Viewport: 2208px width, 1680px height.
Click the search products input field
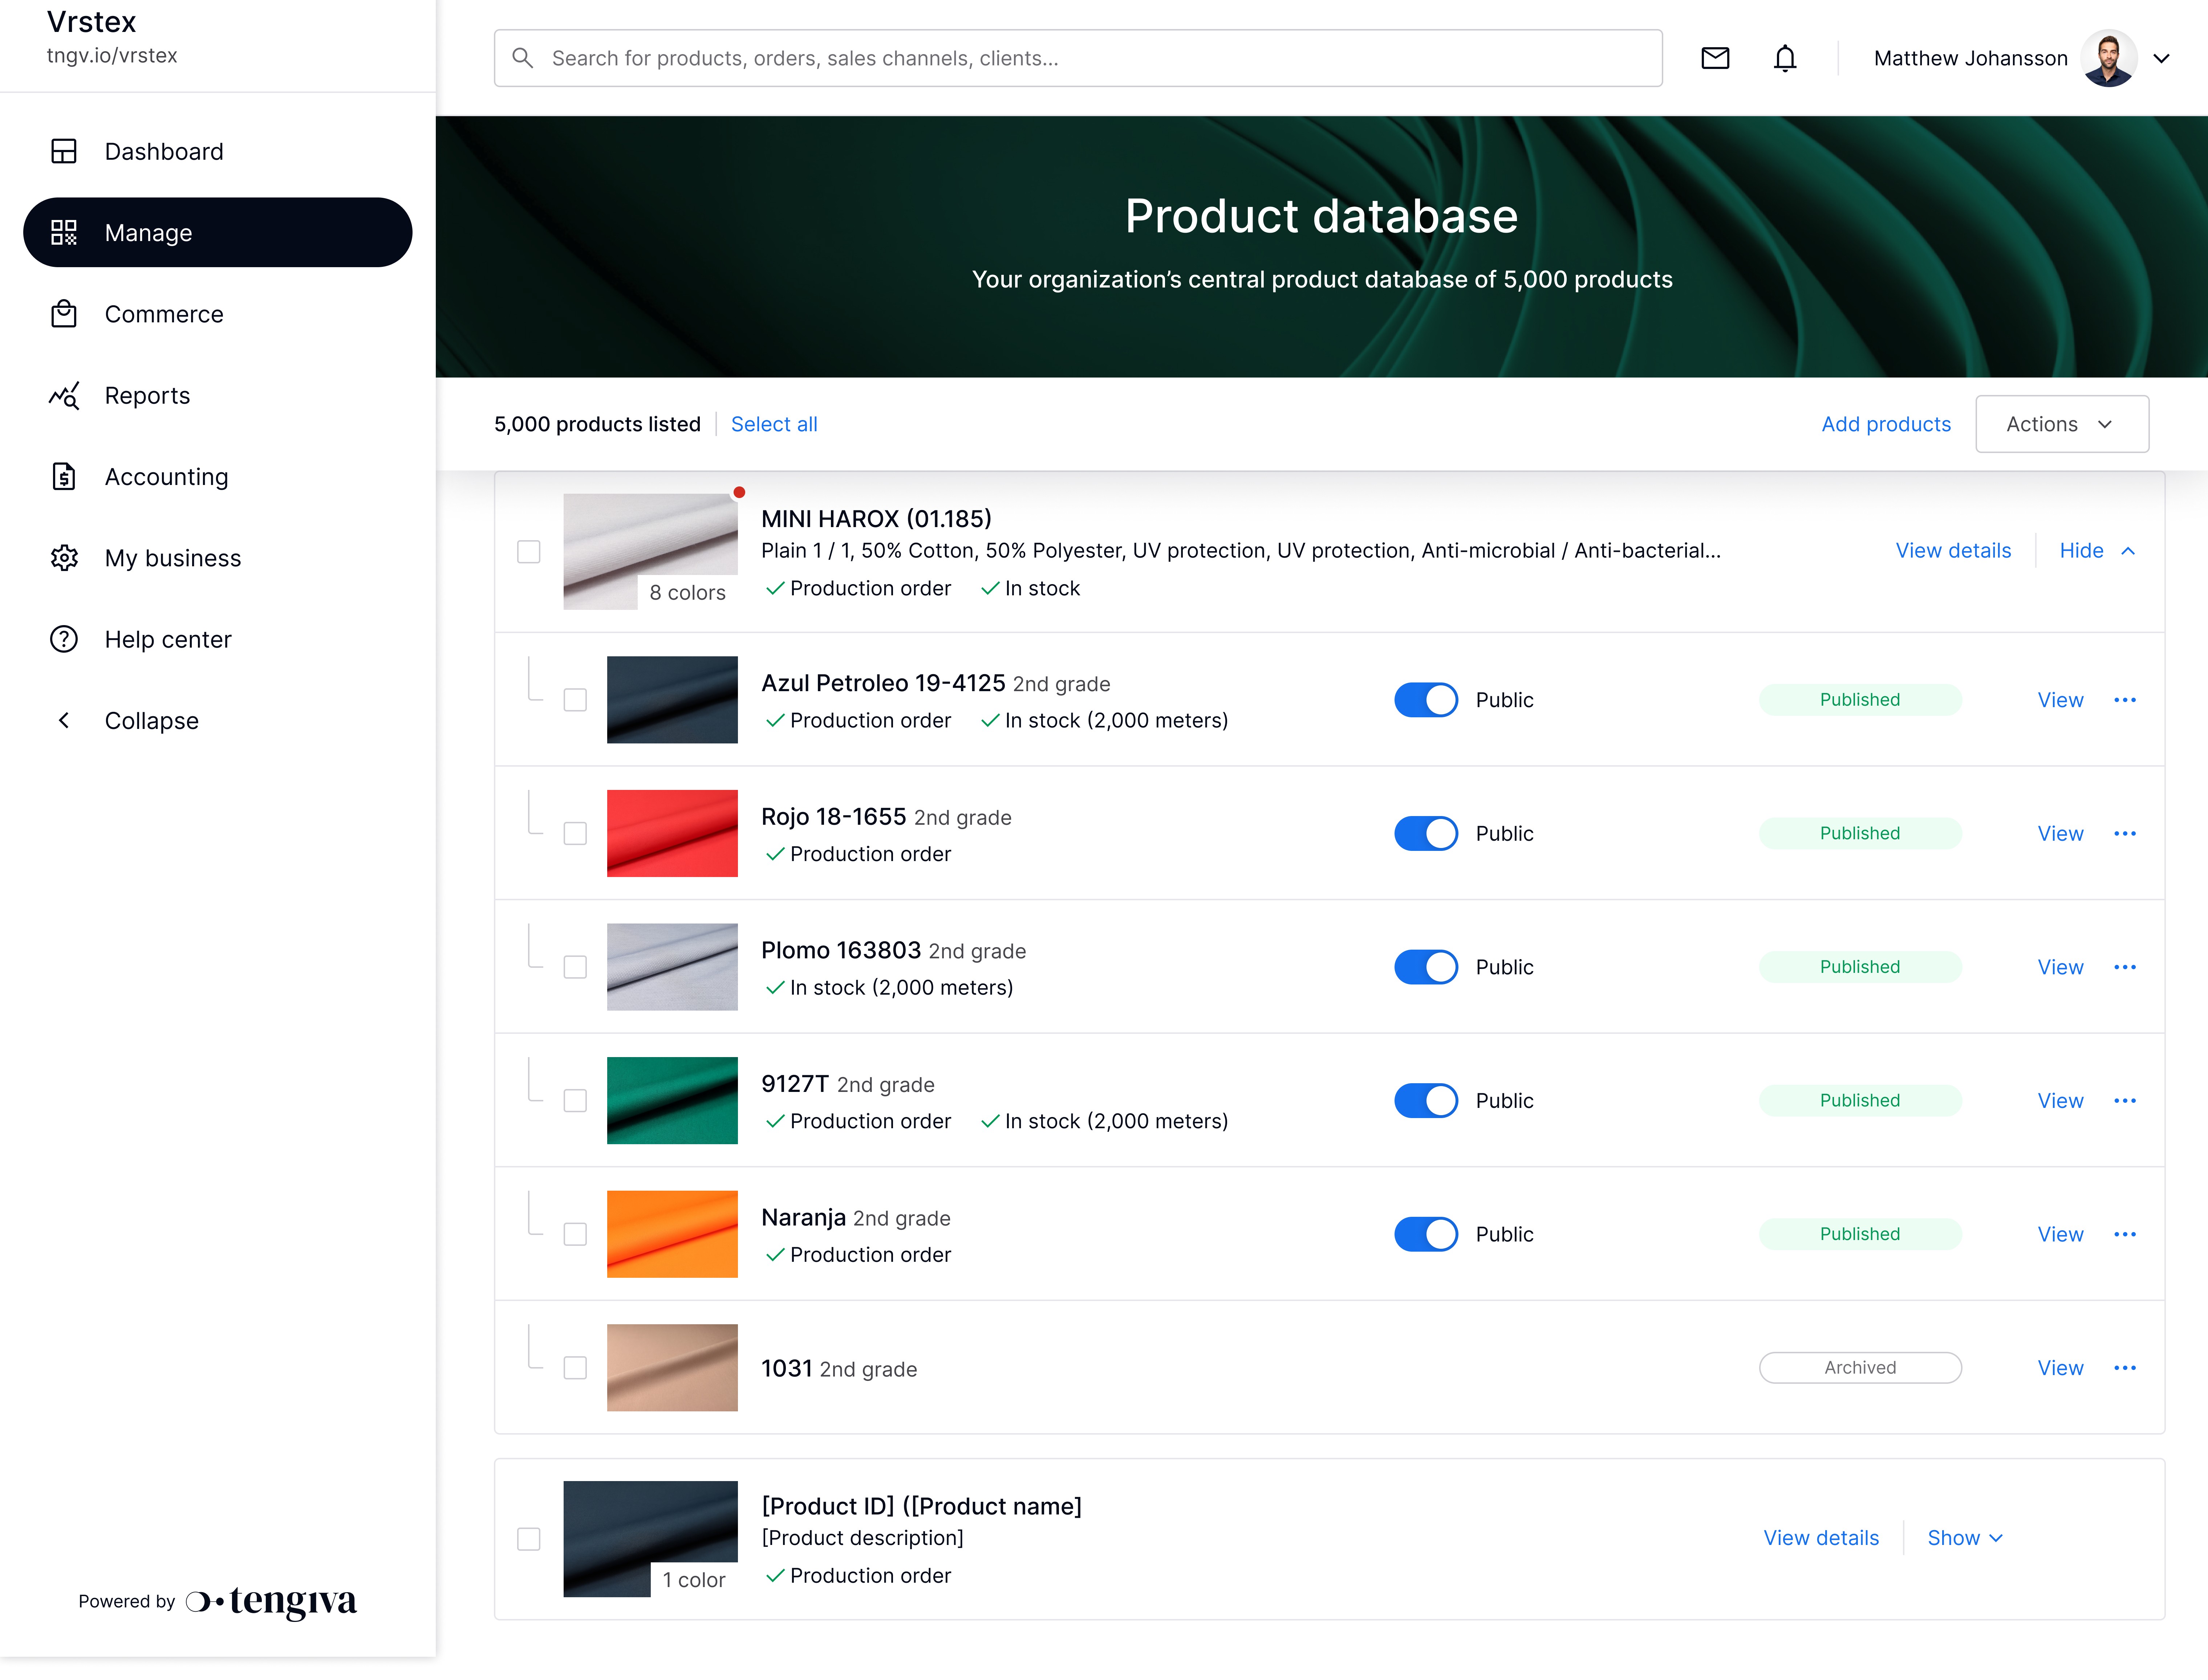point(1079,58)
